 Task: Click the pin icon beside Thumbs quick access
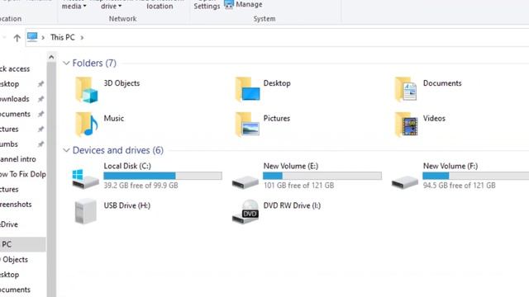click(x=41, y=144)
